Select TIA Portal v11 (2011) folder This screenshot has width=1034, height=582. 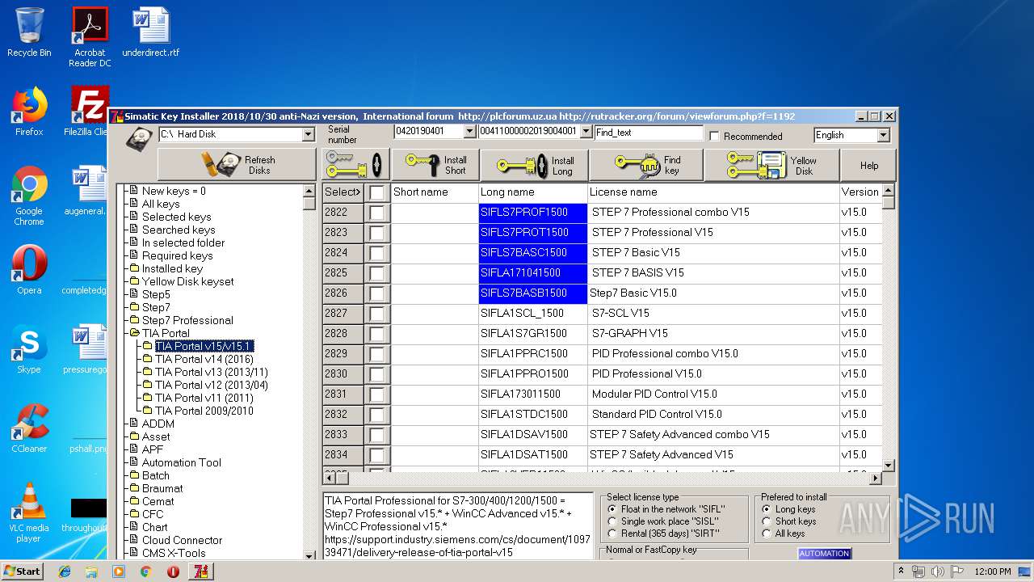click(204, 398)
